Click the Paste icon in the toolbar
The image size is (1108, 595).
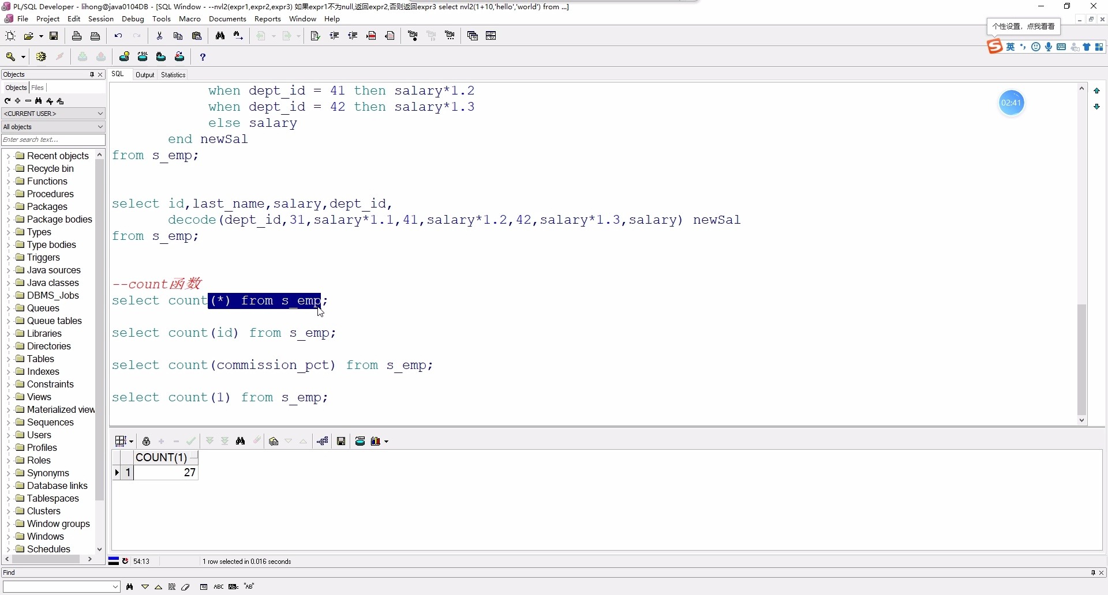pos(197,36)
